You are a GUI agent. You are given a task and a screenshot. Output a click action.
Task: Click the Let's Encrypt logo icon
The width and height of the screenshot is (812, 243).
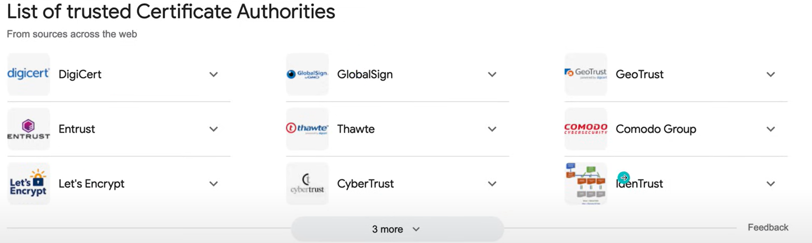(28, 183)
